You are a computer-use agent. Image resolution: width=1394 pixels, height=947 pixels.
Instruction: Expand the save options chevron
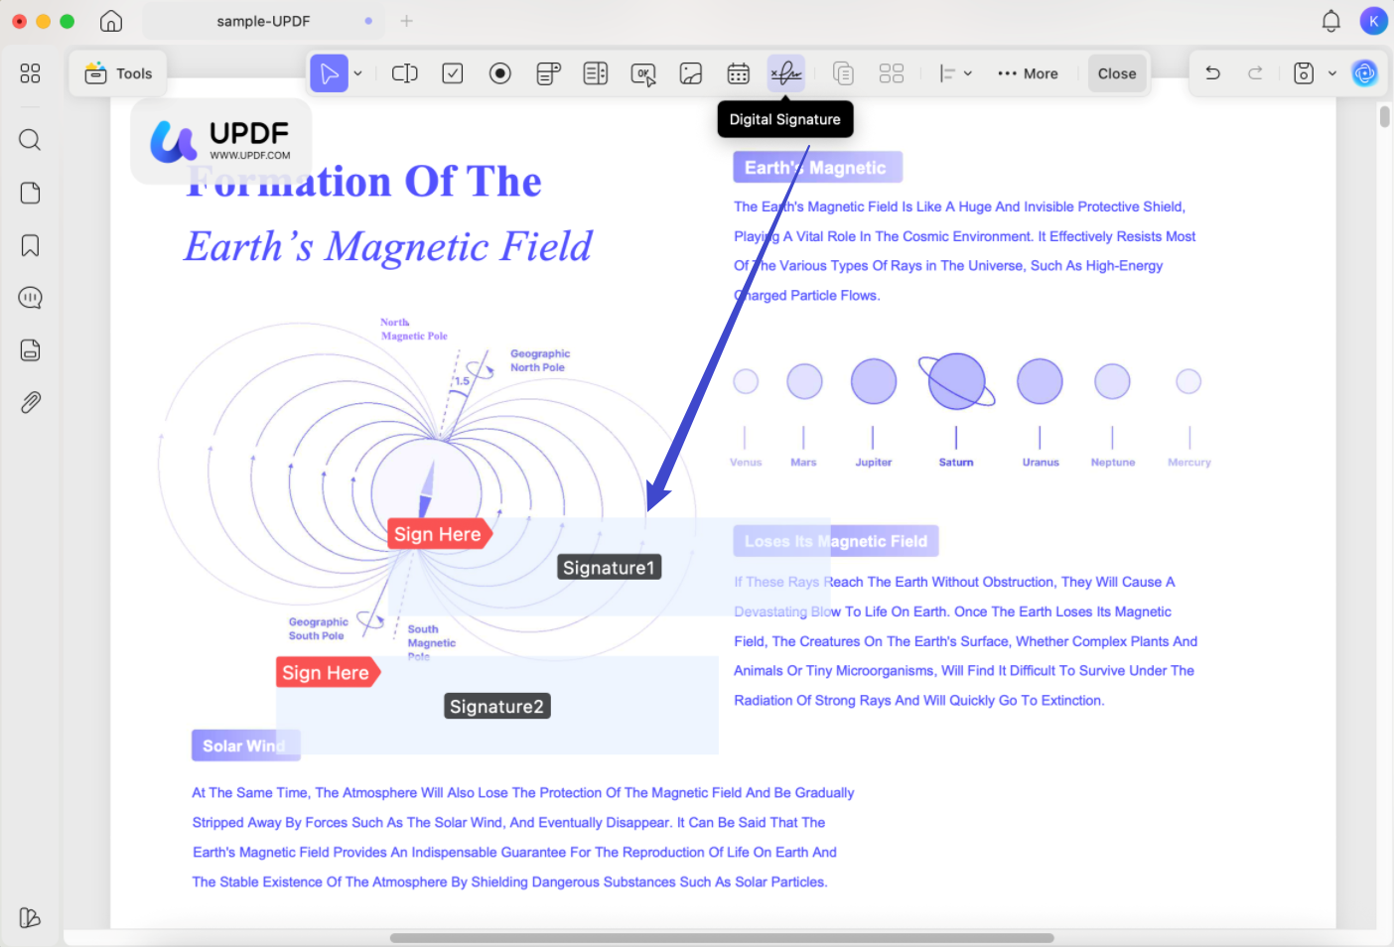tap(1332, 73)
